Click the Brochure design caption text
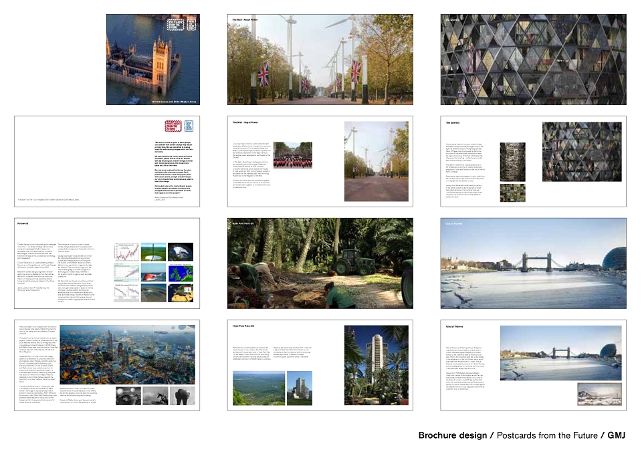The image size is (642, 454). (x=453, y=435)
